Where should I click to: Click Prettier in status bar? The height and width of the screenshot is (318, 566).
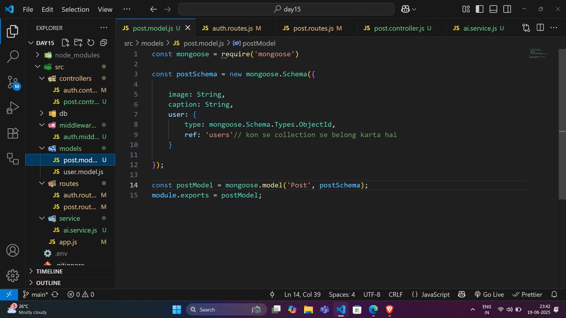pos(527,294)
